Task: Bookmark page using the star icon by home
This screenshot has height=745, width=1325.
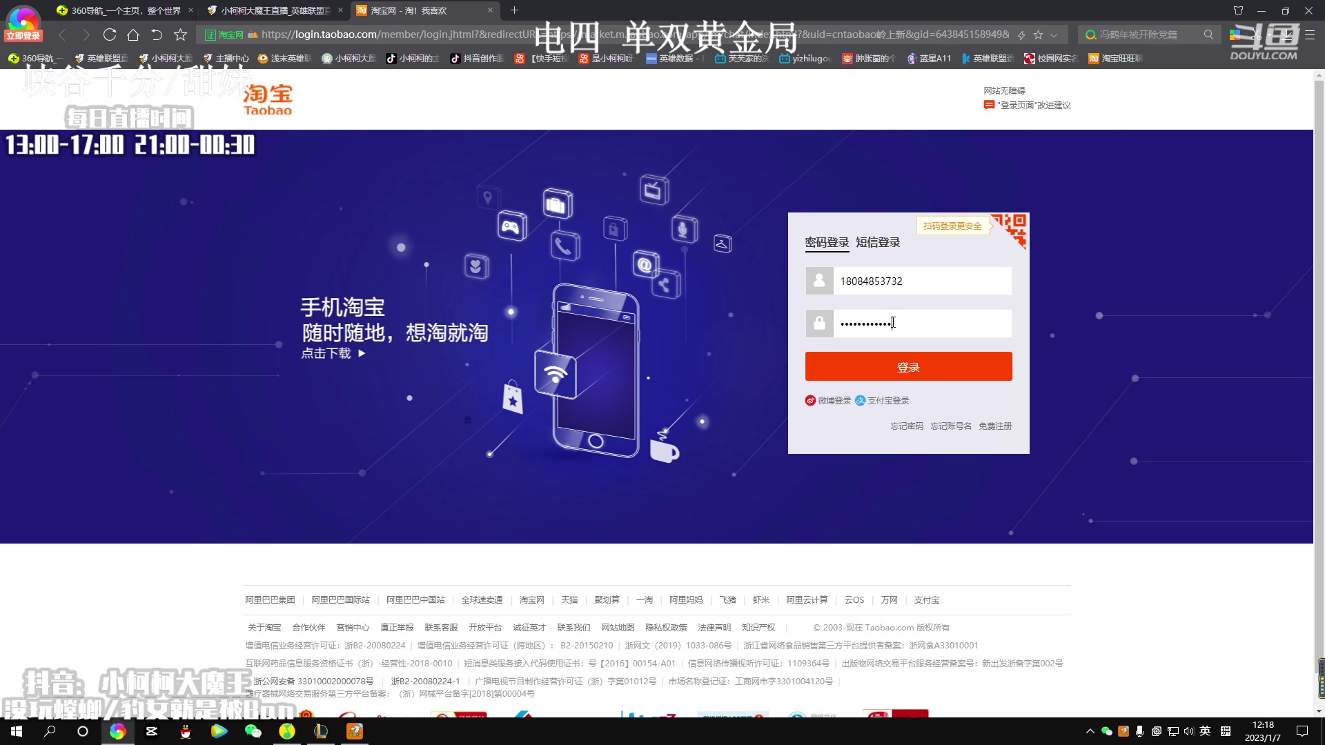Action: coord(180,34)
